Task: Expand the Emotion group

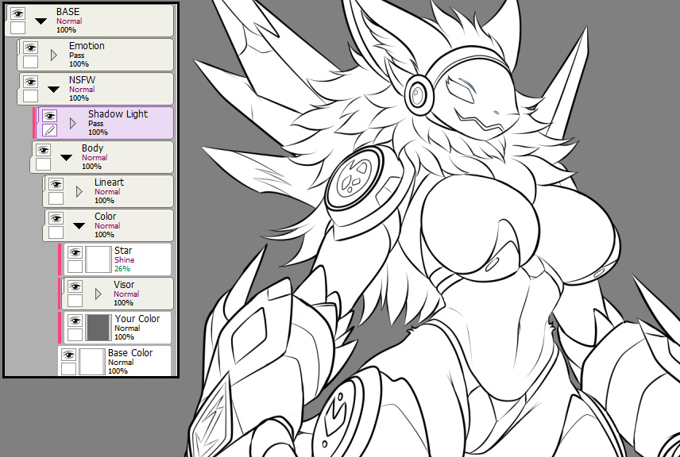Action: pos(54,55)
